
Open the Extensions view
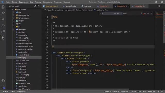click(3, 32)
